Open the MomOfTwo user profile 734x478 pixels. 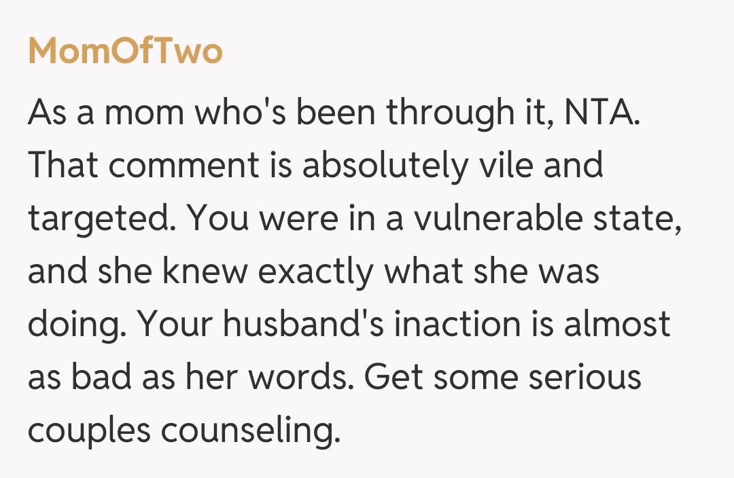[x=125, y=52]
